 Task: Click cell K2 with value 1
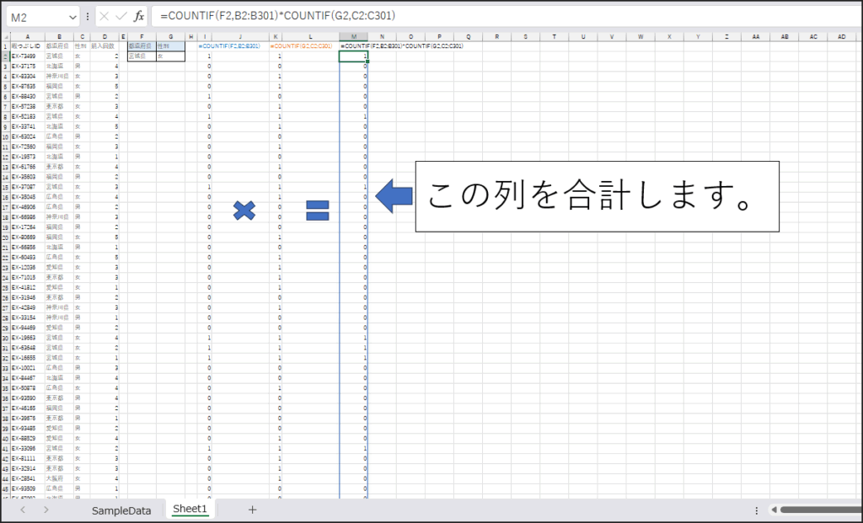click(276, 56)
